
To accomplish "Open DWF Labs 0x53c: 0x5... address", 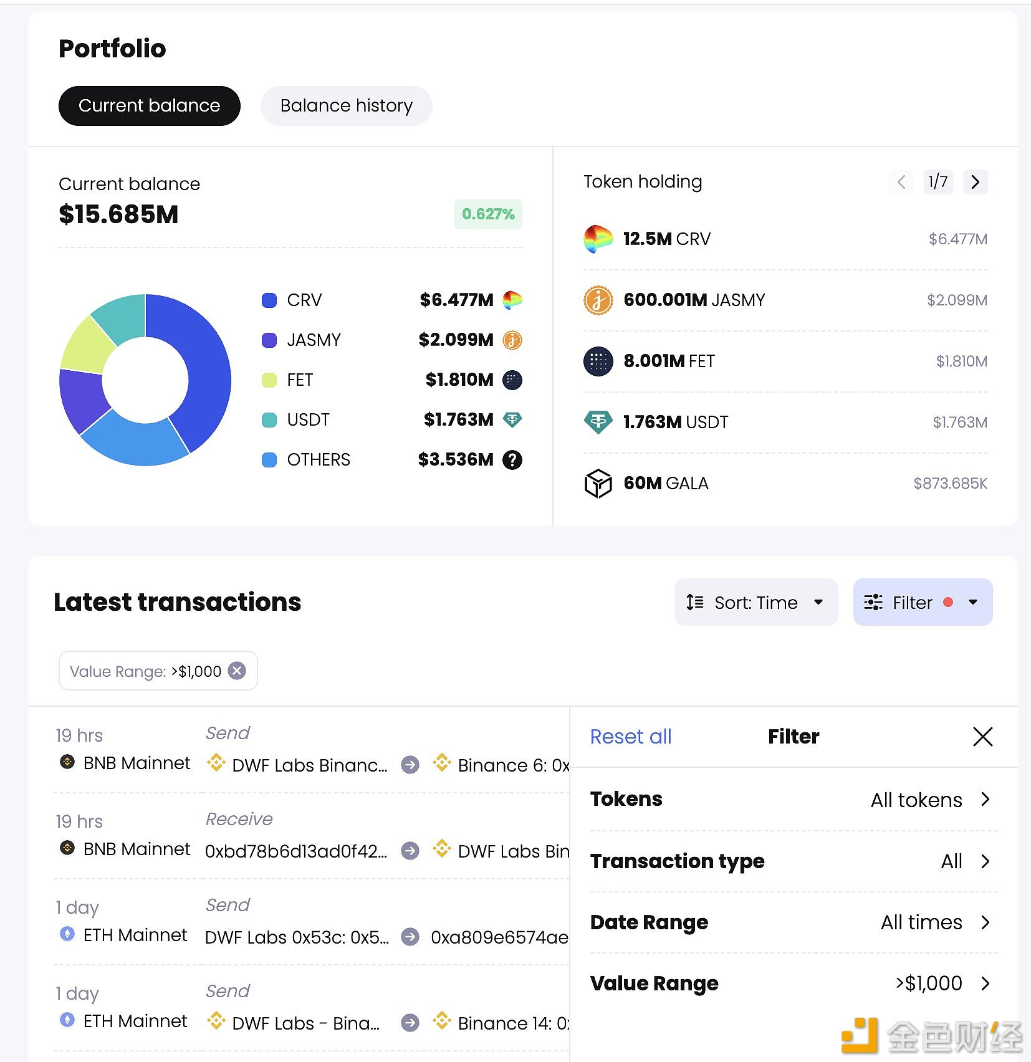I will click(x=297, y=937).
